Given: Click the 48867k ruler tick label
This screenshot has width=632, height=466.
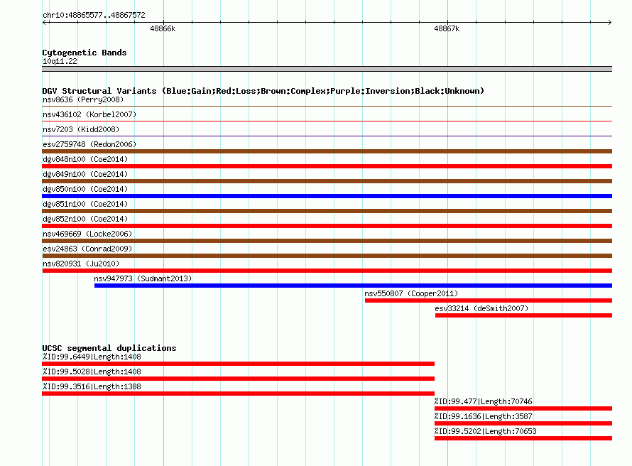Looking at the screenshot, I should coord(447,28).
